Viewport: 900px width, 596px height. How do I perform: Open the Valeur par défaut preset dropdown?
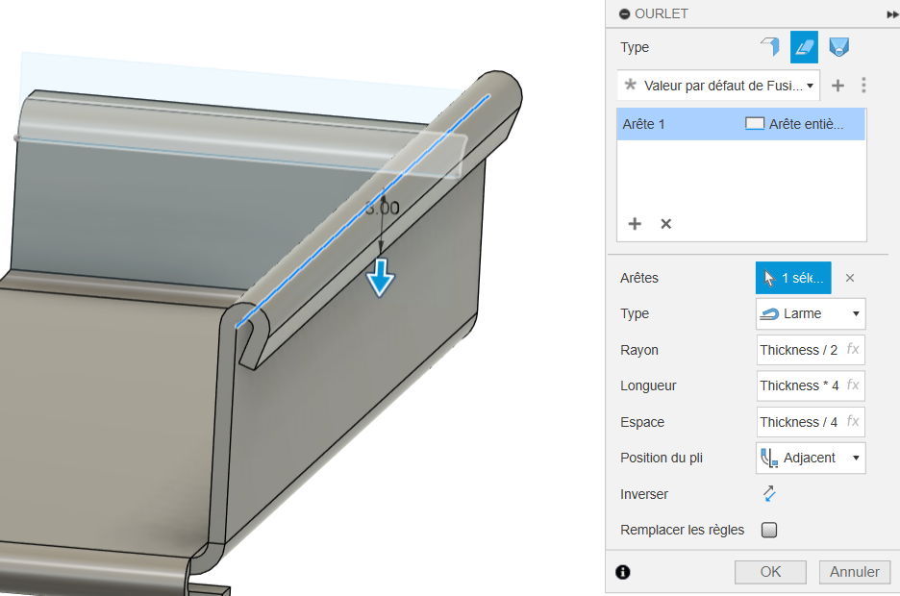point(719,86)
